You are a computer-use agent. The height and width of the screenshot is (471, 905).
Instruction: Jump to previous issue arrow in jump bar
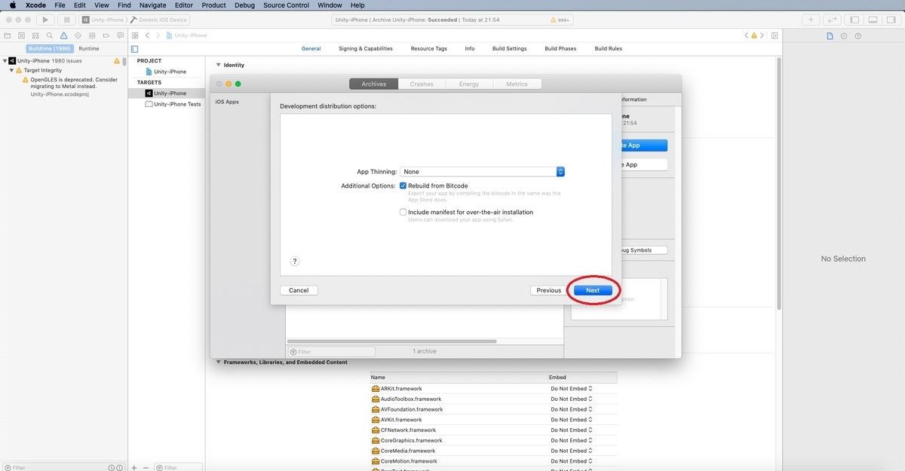coord(747,35)
